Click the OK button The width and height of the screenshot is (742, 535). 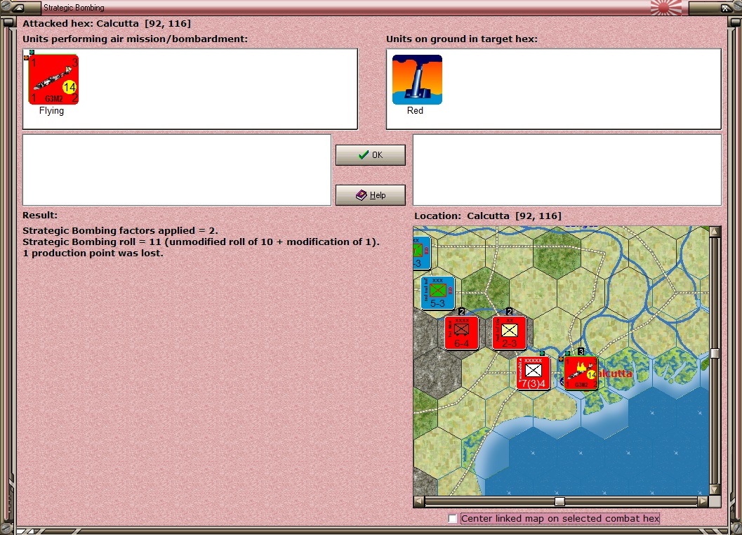370,155
